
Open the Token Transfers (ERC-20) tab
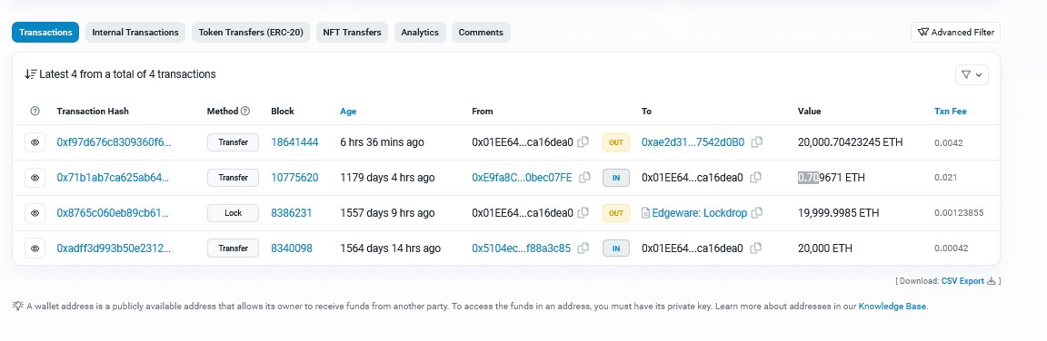251,32
